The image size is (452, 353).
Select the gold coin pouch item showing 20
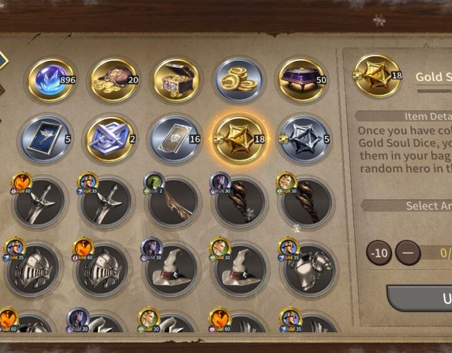114,80
